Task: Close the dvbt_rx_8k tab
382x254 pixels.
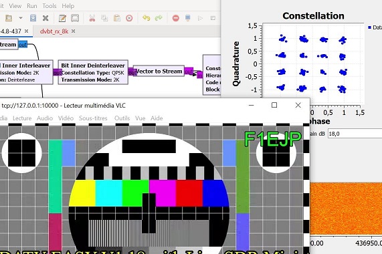Action: (x=73, y=31)
